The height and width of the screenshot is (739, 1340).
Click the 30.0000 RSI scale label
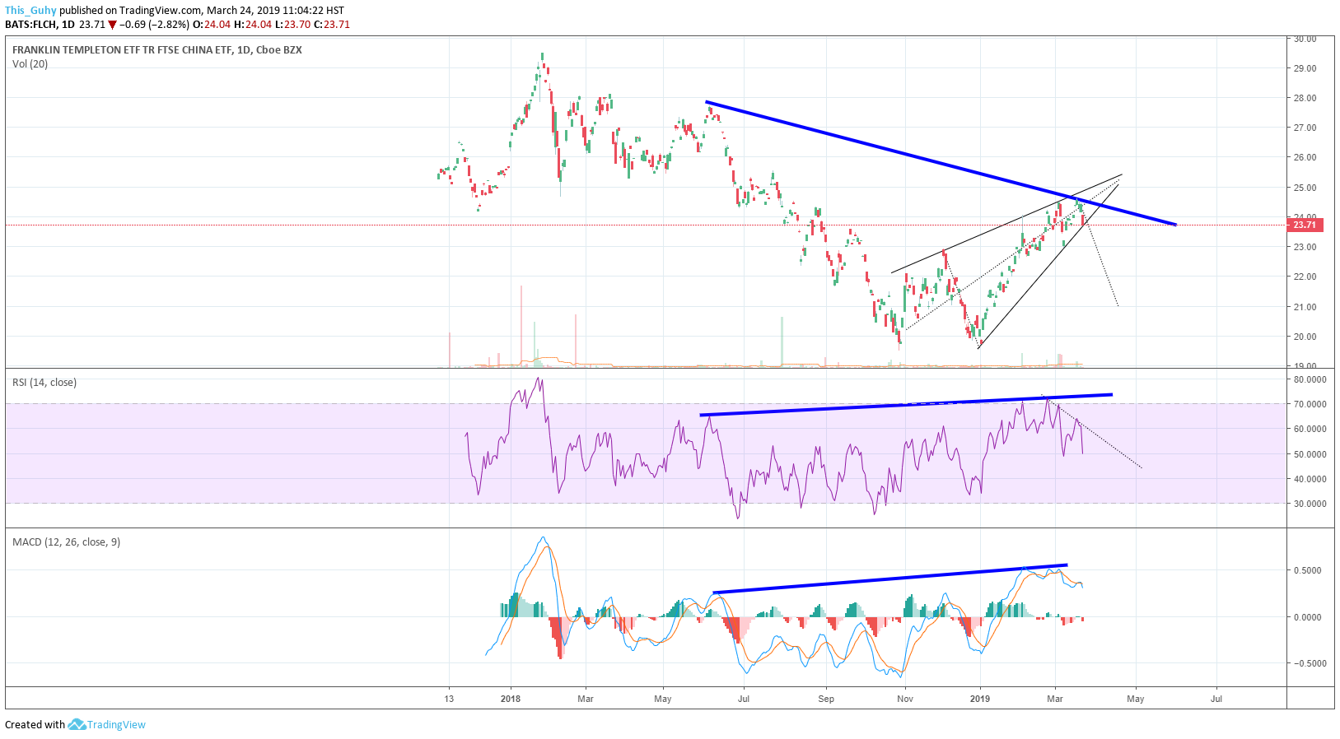click(x=1310, y=504)
